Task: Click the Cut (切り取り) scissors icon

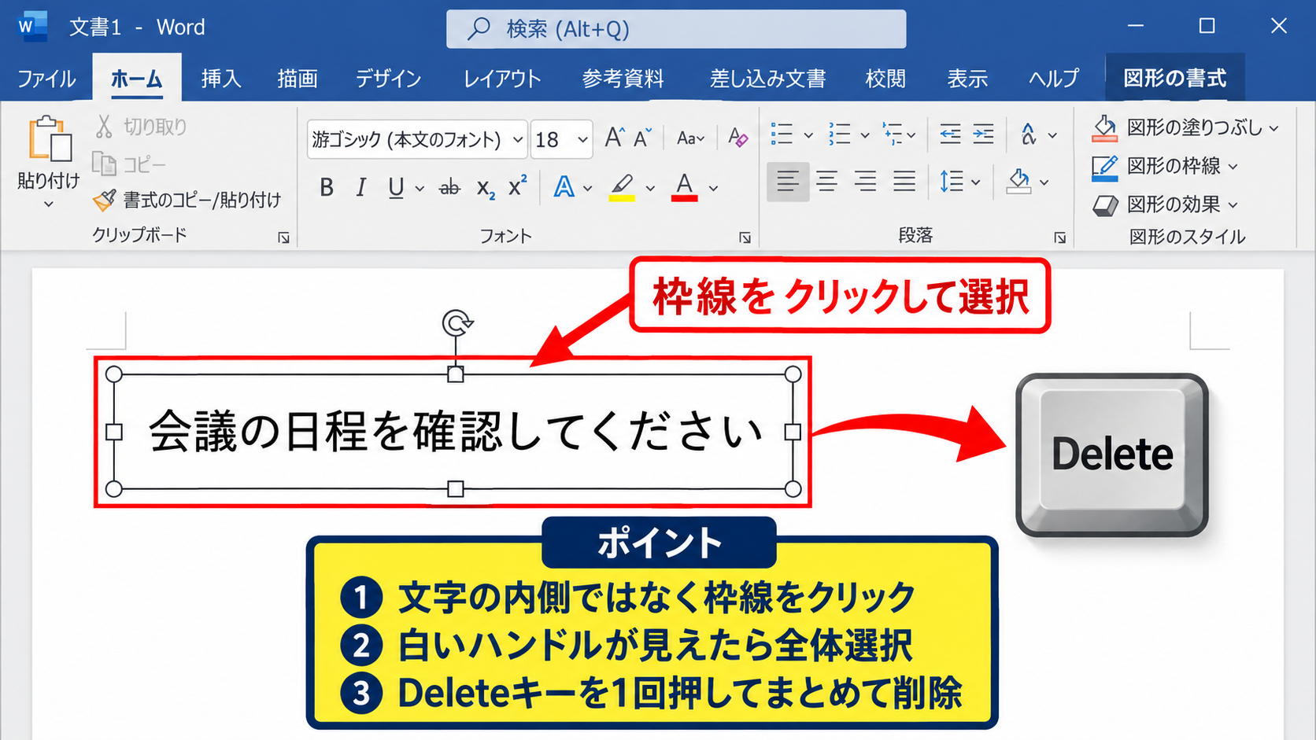Action: tap(104, 127)
